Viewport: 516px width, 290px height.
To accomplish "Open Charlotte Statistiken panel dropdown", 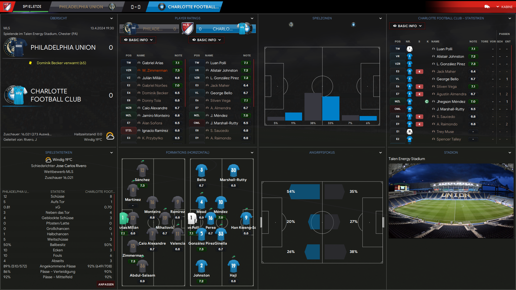I will [510, 18].
